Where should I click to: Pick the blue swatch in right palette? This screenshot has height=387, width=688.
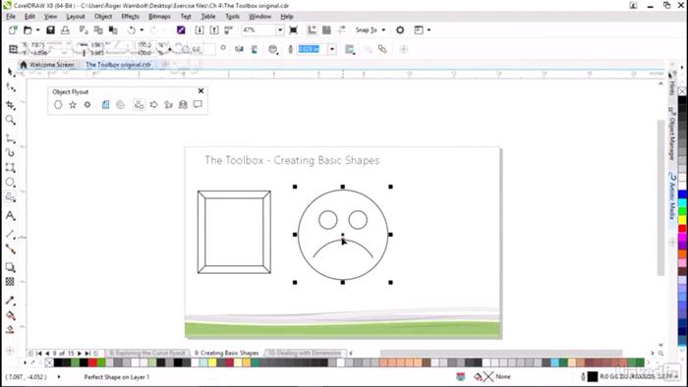click(683, 194)
